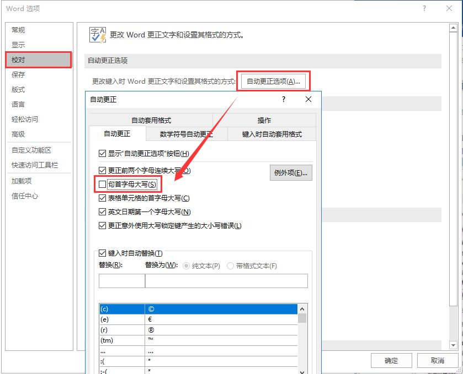Open the 键入时自动套用格式 tab

pyautogui.click(x=272, y=134)
